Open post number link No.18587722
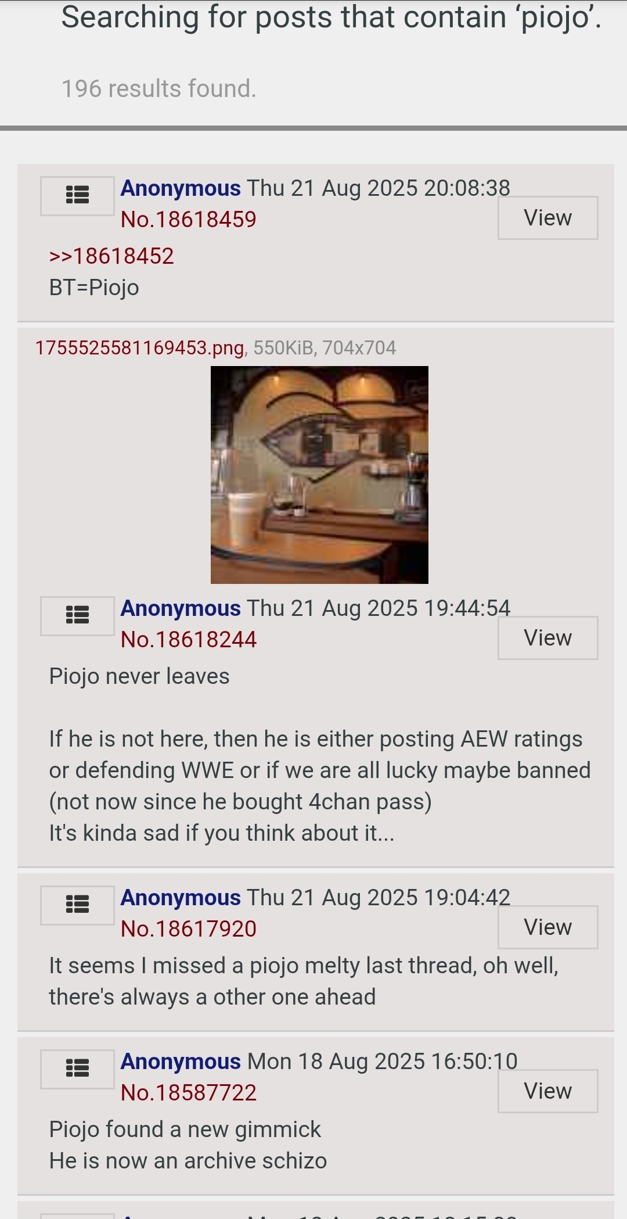The width and height of the screenshot is (627, 1219). [x=188, y=1093]
